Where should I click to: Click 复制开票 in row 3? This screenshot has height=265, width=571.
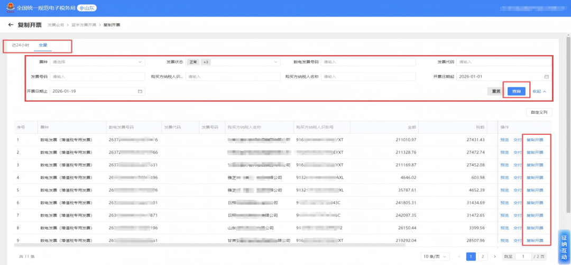tap(535, 165)
